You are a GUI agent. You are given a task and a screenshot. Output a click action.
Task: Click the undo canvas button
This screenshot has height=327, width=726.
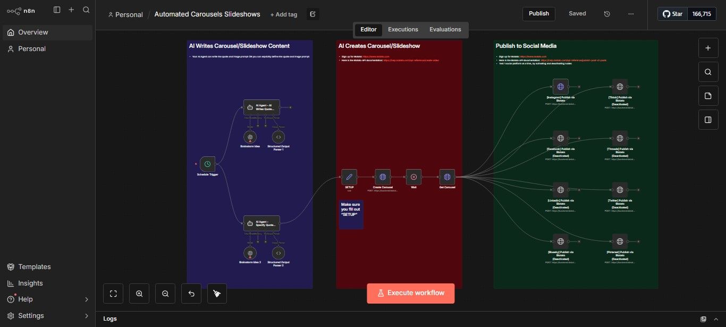click(191, 294)
